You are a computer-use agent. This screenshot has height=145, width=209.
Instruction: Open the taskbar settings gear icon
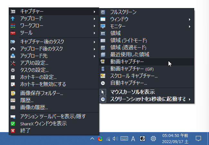153,139
